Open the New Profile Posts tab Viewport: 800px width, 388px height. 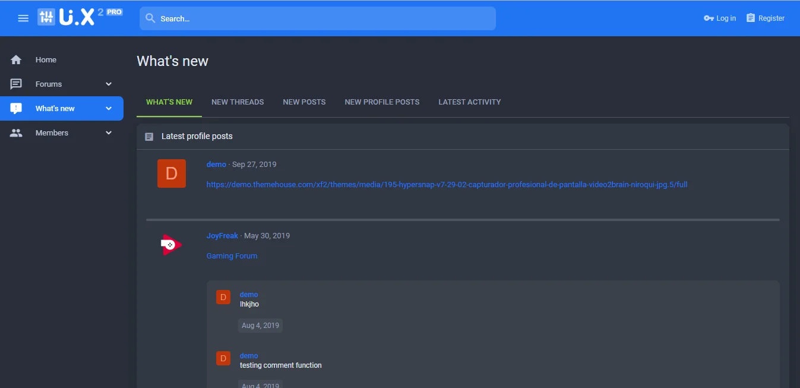pos(382,102)
